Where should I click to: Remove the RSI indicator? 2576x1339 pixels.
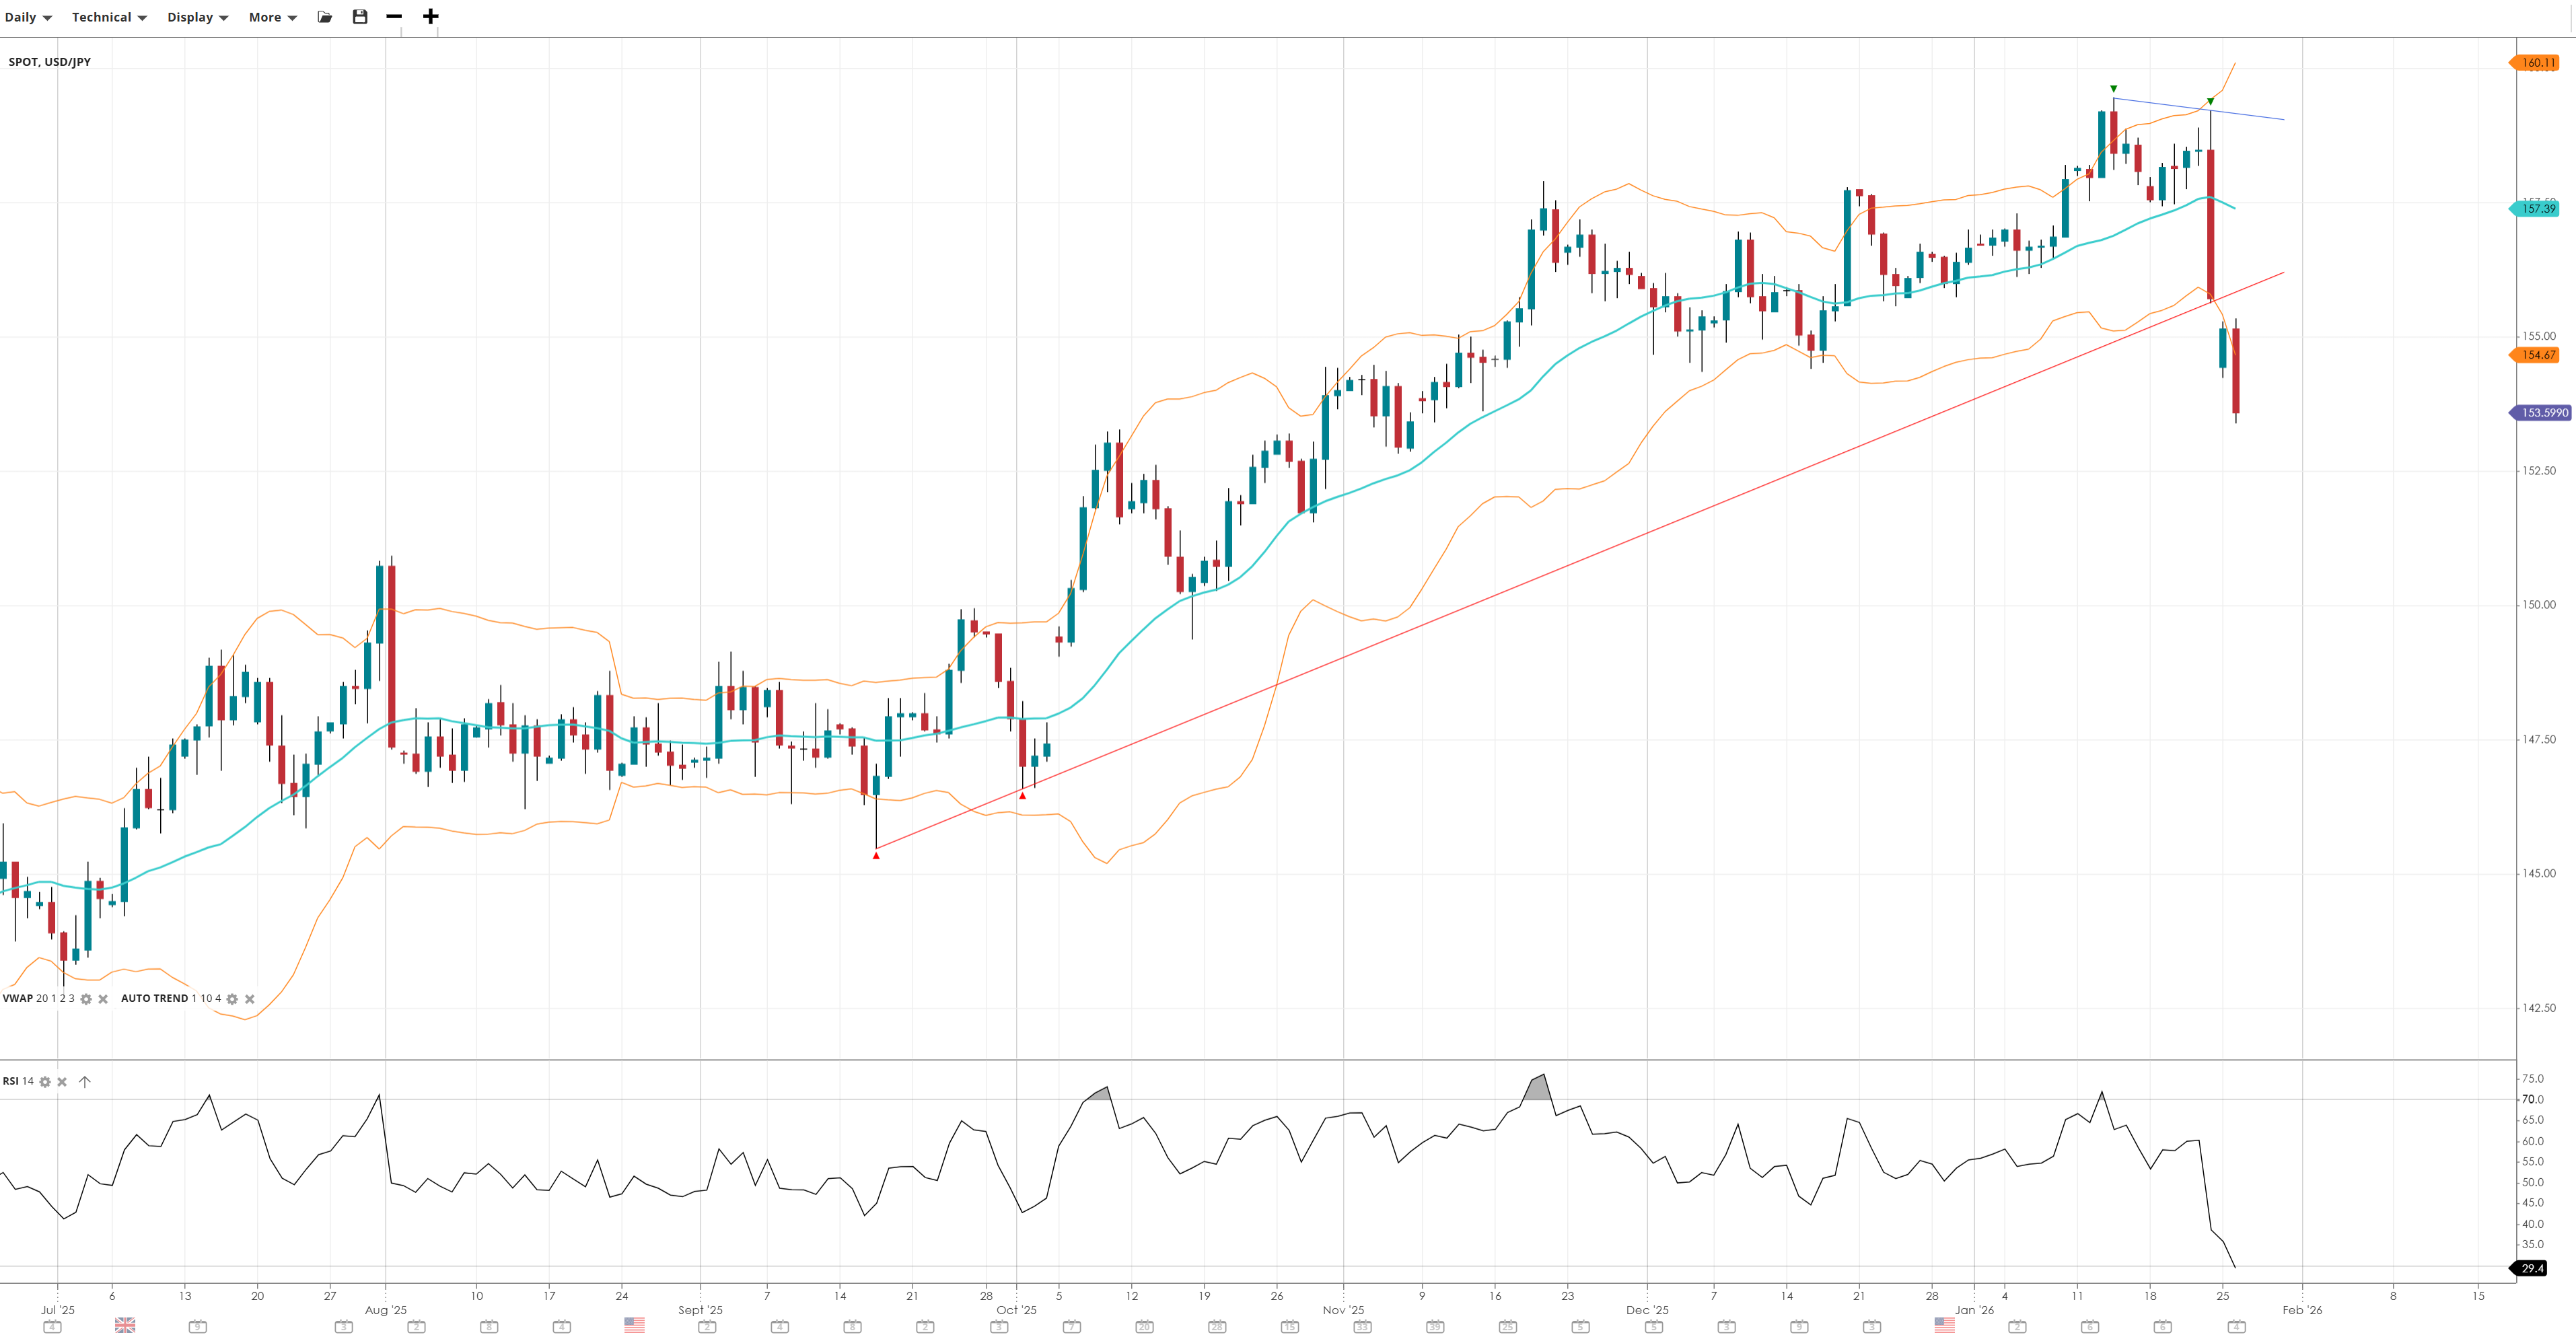(62, 1082)
